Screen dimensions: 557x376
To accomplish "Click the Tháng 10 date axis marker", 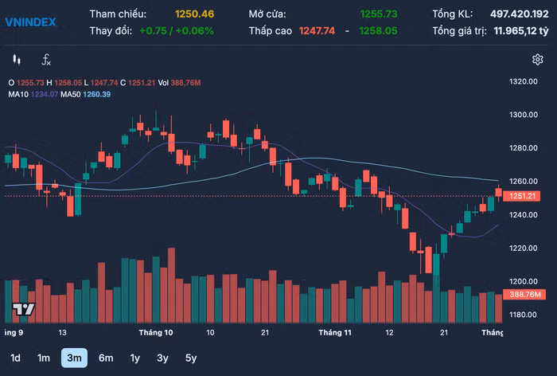I will (x=155, y=331).
